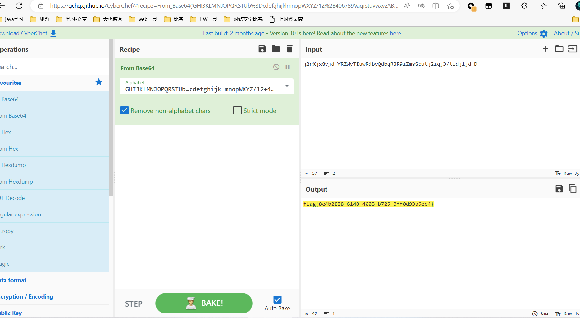Image resolution: width=580 pixels, height=318 pixels.
Task: Save output to file
Action: coord(559,189)
